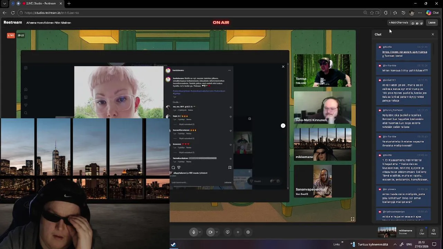Open browser history icon
This screenshot has height=249, width=443.
pos(403,13)
